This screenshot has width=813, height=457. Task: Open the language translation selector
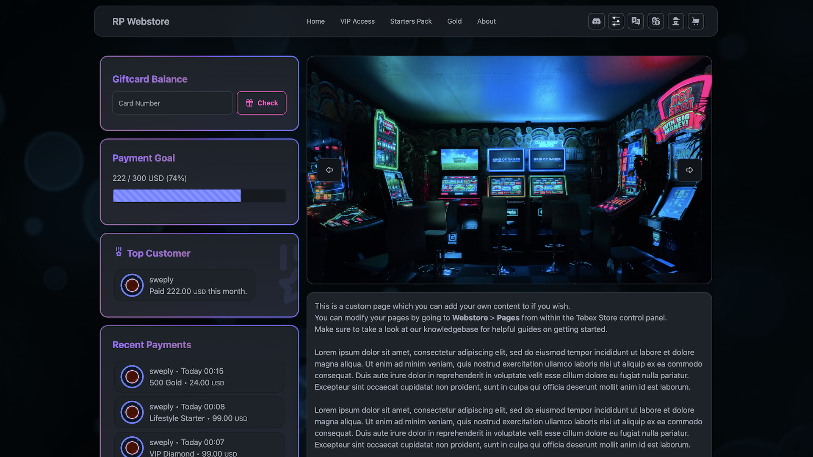636,21
